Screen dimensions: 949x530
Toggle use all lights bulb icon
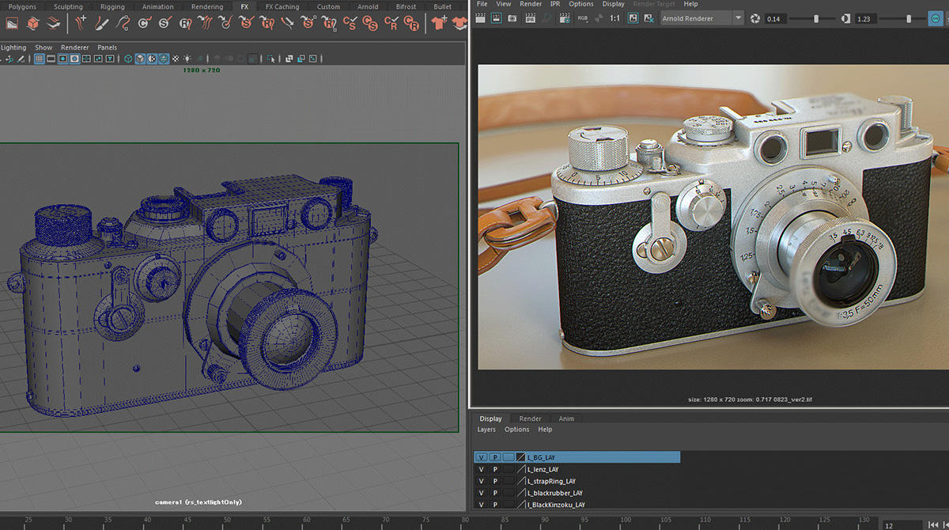pyautogui.click(x=187, y=59)
